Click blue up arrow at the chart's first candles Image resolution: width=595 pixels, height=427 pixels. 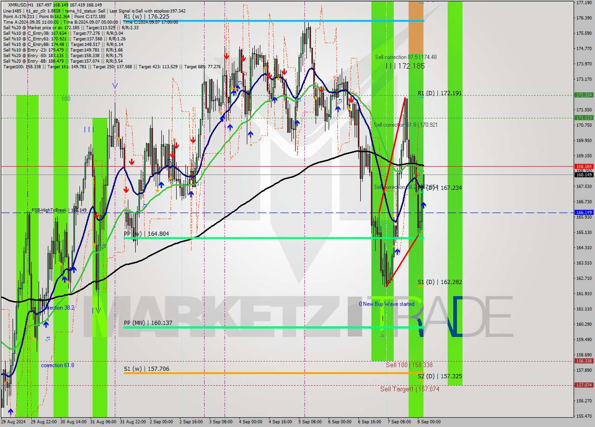point(11,411)
